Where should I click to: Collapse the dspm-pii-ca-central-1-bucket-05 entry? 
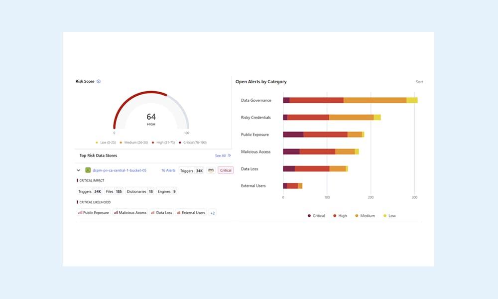click(78, 170)
